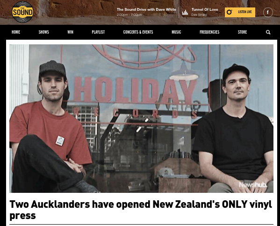Open the Holiday Records article image
The width and height of the screenshot is (280, 226).
[141, 119]
